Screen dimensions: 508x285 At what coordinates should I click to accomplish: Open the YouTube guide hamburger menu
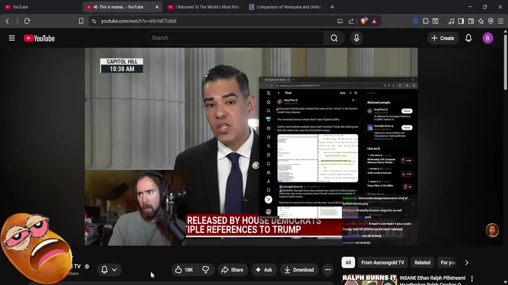click(12, 38)
